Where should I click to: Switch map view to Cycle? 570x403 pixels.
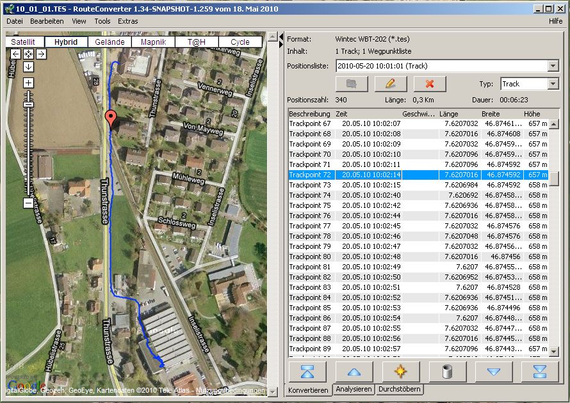point(240,42)
